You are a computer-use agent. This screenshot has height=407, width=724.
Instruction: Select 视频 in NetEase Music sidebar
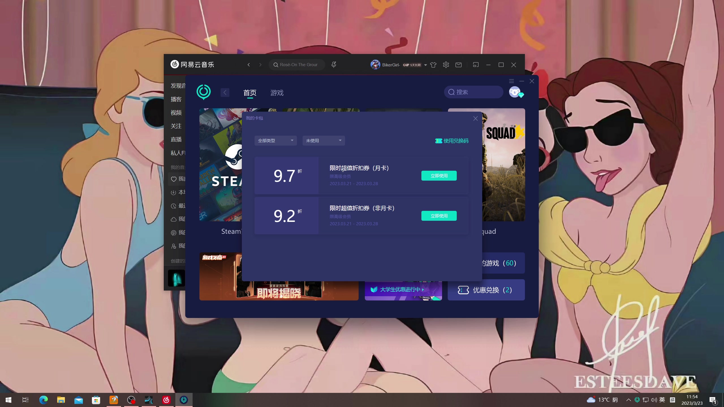176,112
